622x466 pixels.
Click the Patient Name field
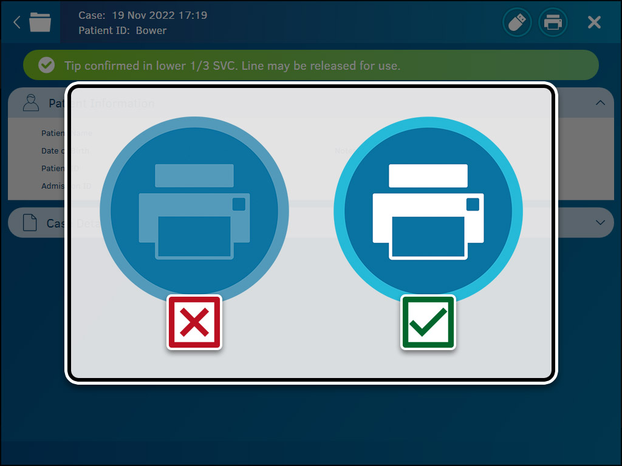point(64,133)
